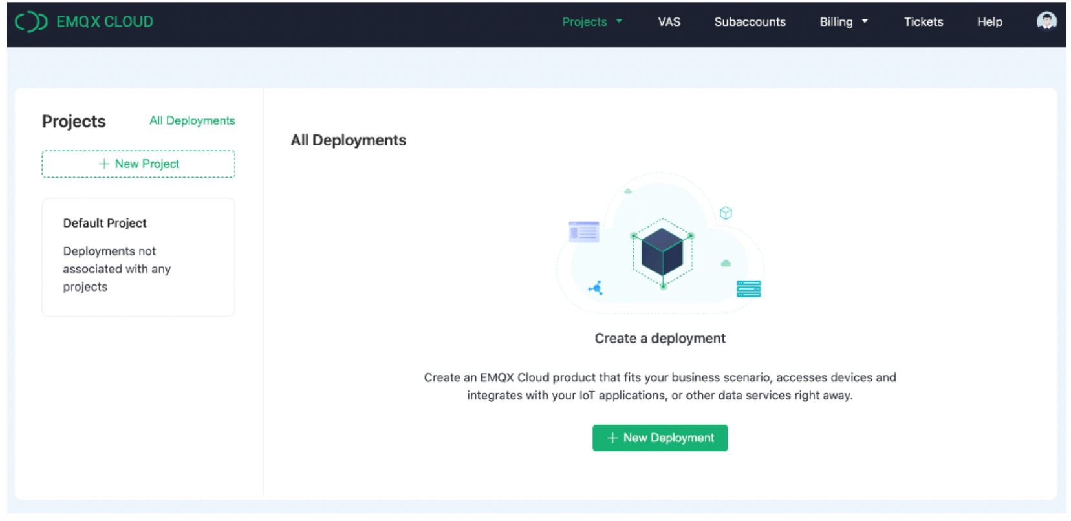The image size is (1071, 521).
Task: Click the blue share nodes icon
Action: 596,288
